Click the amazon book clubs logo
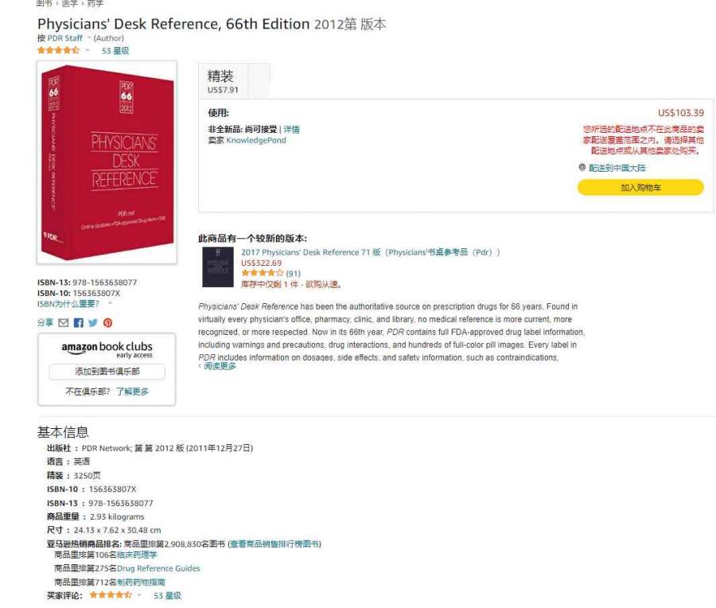The height and width of the screenshot is (608, 716). [107, 349]
